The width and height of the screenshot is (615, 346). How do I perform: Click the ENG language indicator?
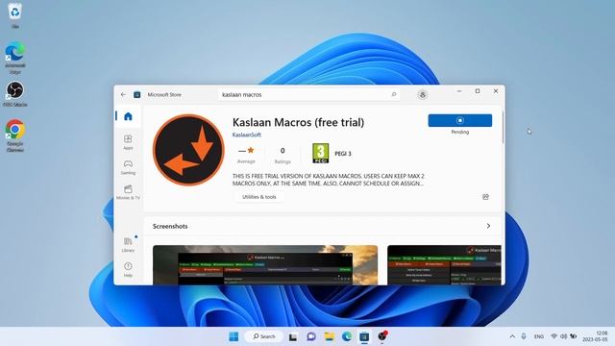[x=539, y=336]
